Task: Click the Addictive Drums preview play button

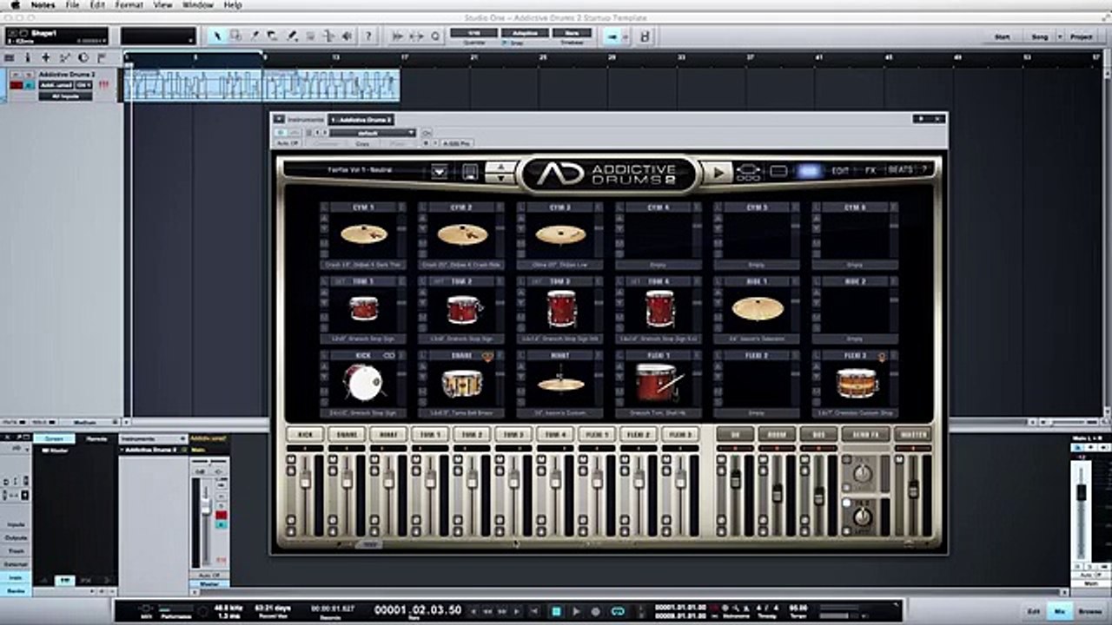Action: [x=718, y=172]
